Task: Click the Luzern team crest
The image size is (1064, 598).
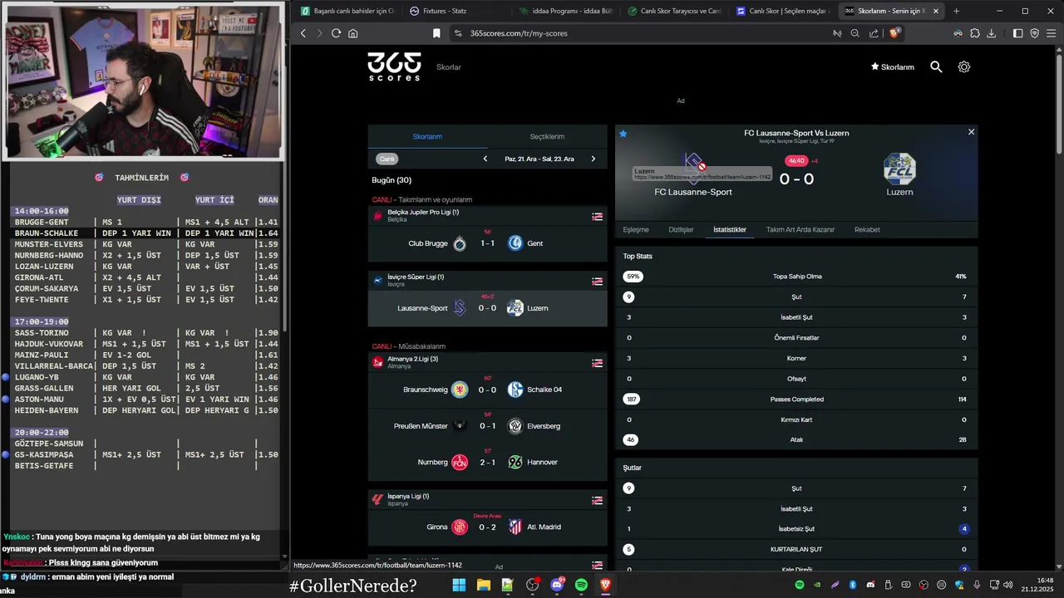Action: (899, 169)
